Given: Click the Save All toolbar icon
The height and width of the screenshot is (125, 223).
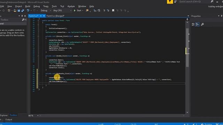Looking at the screenshot, I should click(x=23, y=10).
